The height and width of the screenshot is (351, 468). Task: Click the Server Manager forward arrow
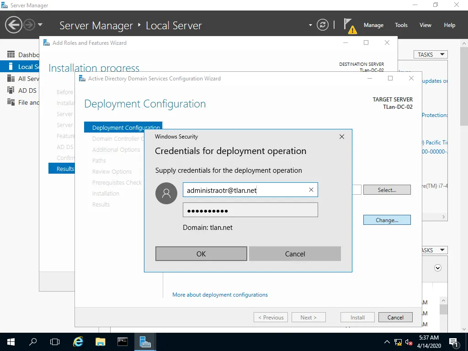click(x=29, y=25)
